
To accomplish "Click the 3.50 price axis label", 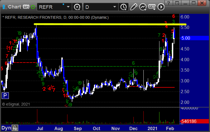I will pos(185,70).
